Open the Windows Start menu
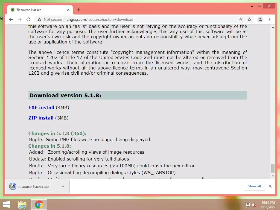 pyautogui.click(x=7, y=205)
